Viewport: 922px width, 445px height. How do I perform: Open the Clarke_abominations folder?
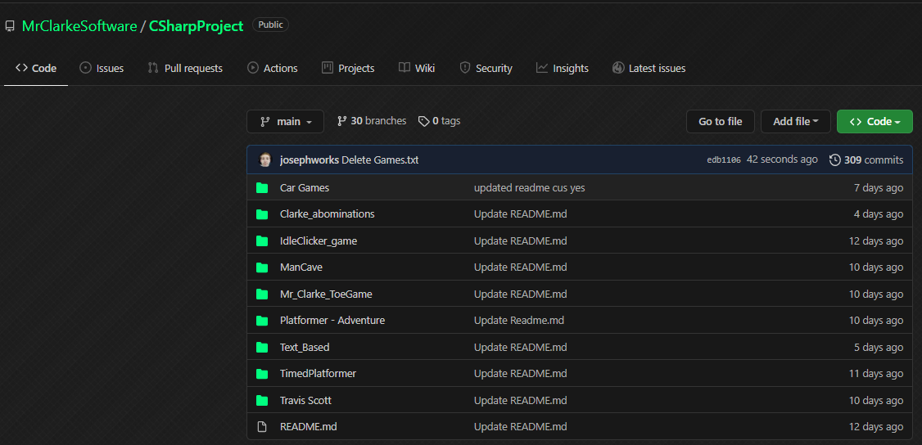[327, 214]
